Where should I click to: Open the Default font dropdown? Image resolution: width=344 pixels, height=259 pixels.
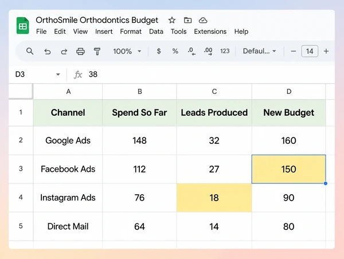[259, 52]
